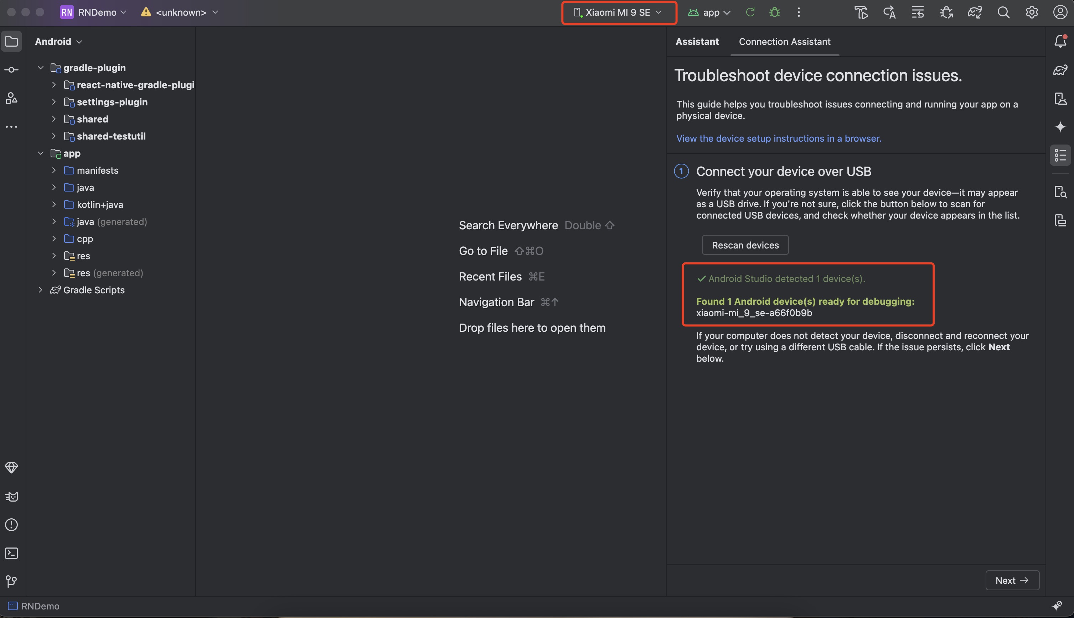Open the Commit tool window

coord(11,70)
